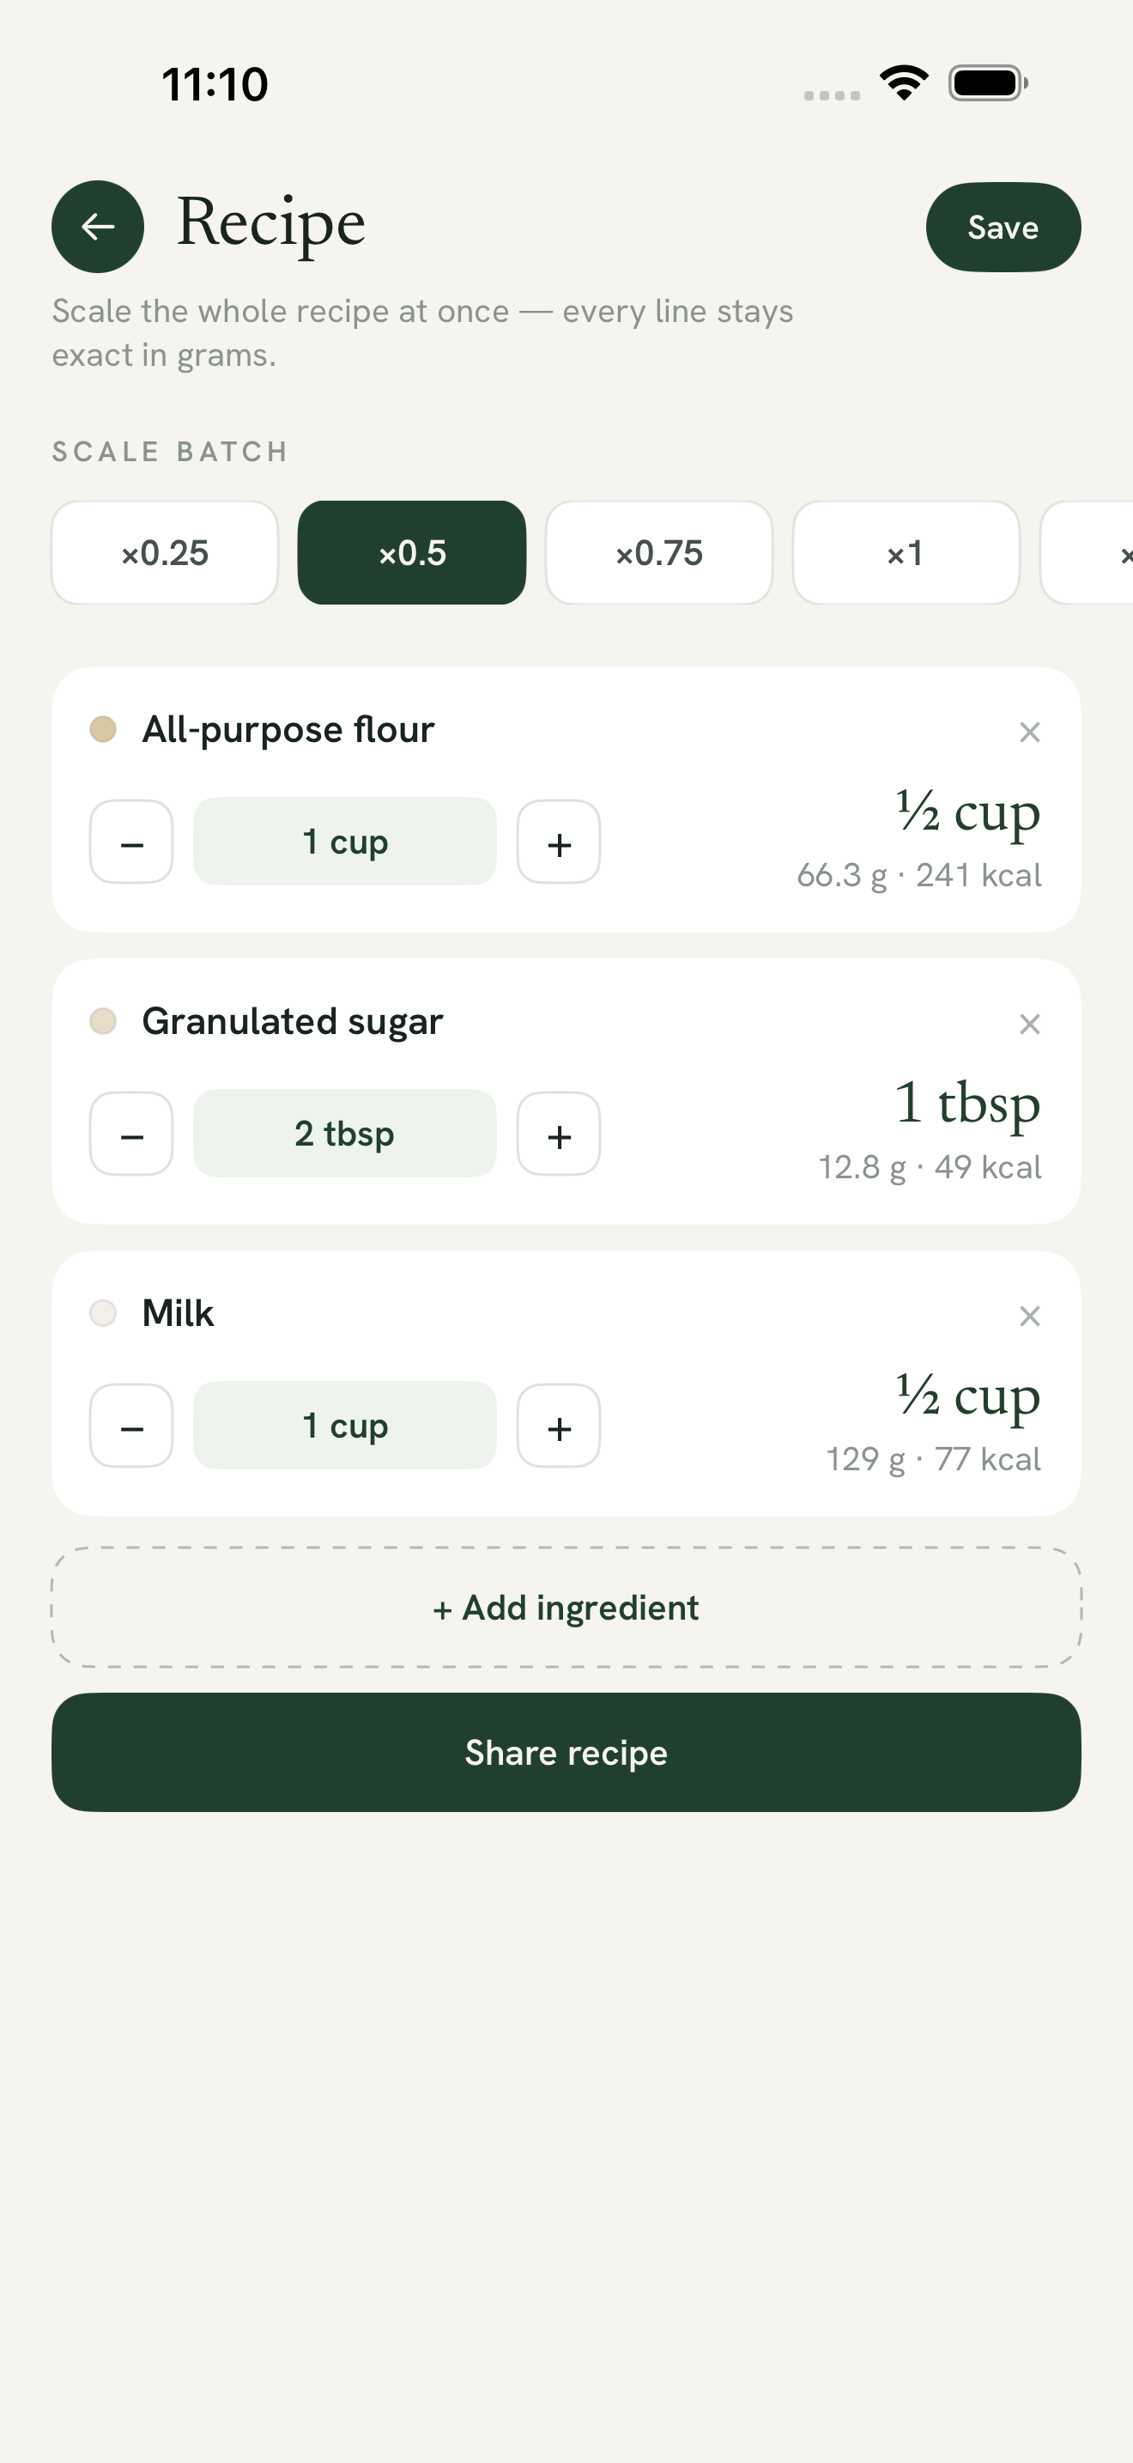Open the Milk 1 cup unit picker
Screen dimensions: 1133x2463
(345, 1425)
